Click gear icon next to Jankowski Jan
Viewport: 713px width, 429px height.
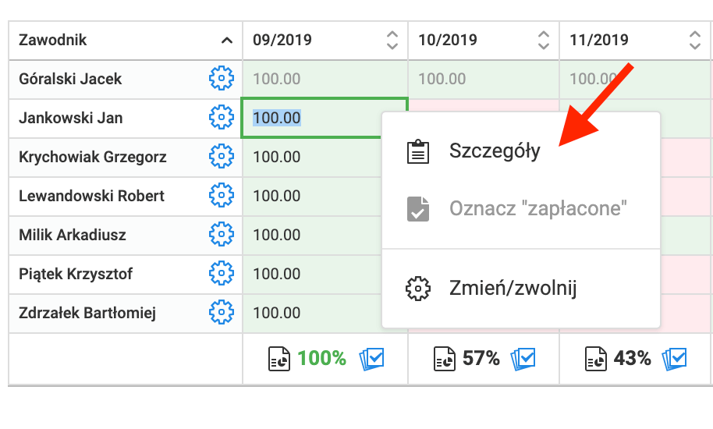[x=222, y=118]
